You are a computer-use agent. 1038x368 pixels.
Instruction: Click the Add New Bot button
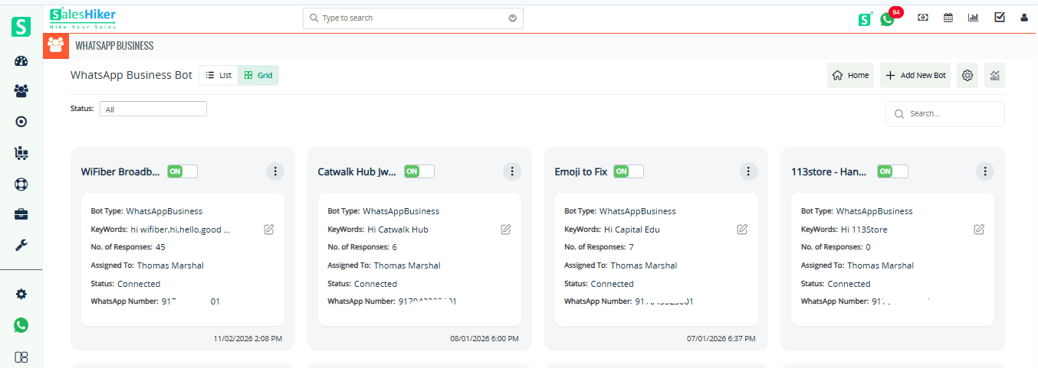click(x=915, y=76)
